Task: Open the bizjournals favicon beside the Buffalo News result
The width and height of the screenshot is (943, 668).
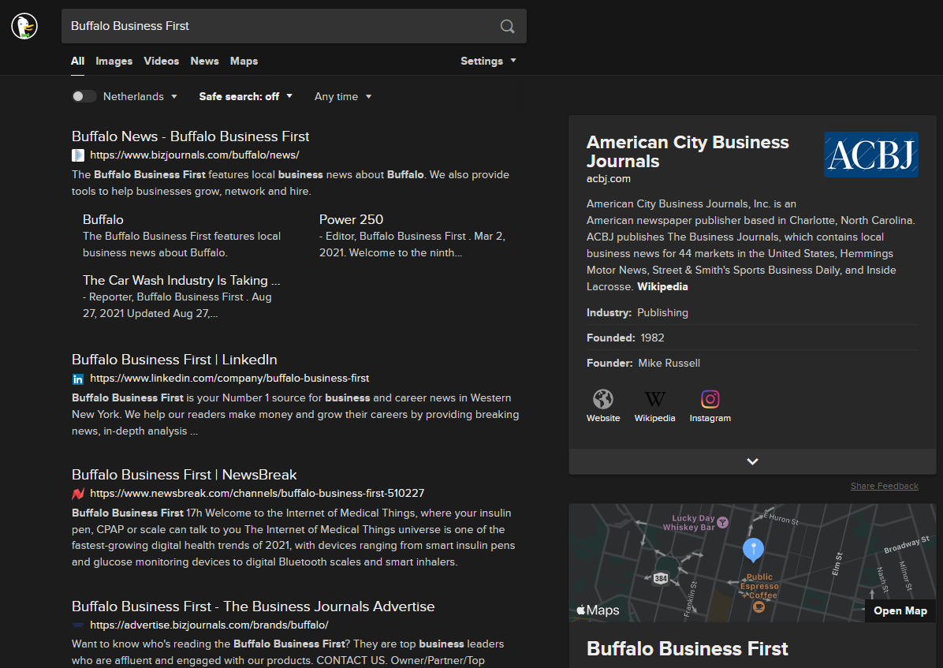Action: 78,155
